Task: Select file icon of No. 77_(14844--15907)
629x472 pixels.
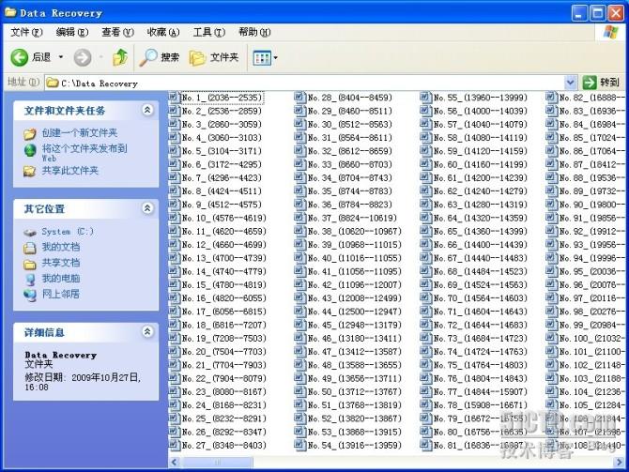Action: click(425, 391)
